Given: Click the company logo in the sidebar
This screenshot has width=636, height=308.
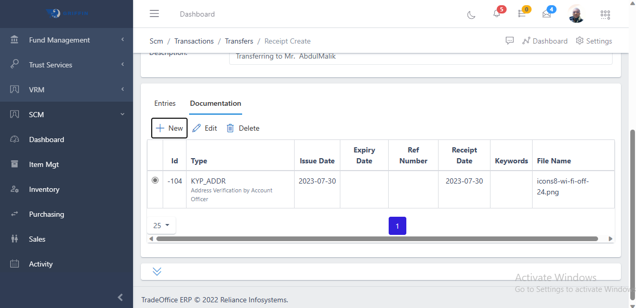Looking at the screenshot, I should [x=68, y=13].
